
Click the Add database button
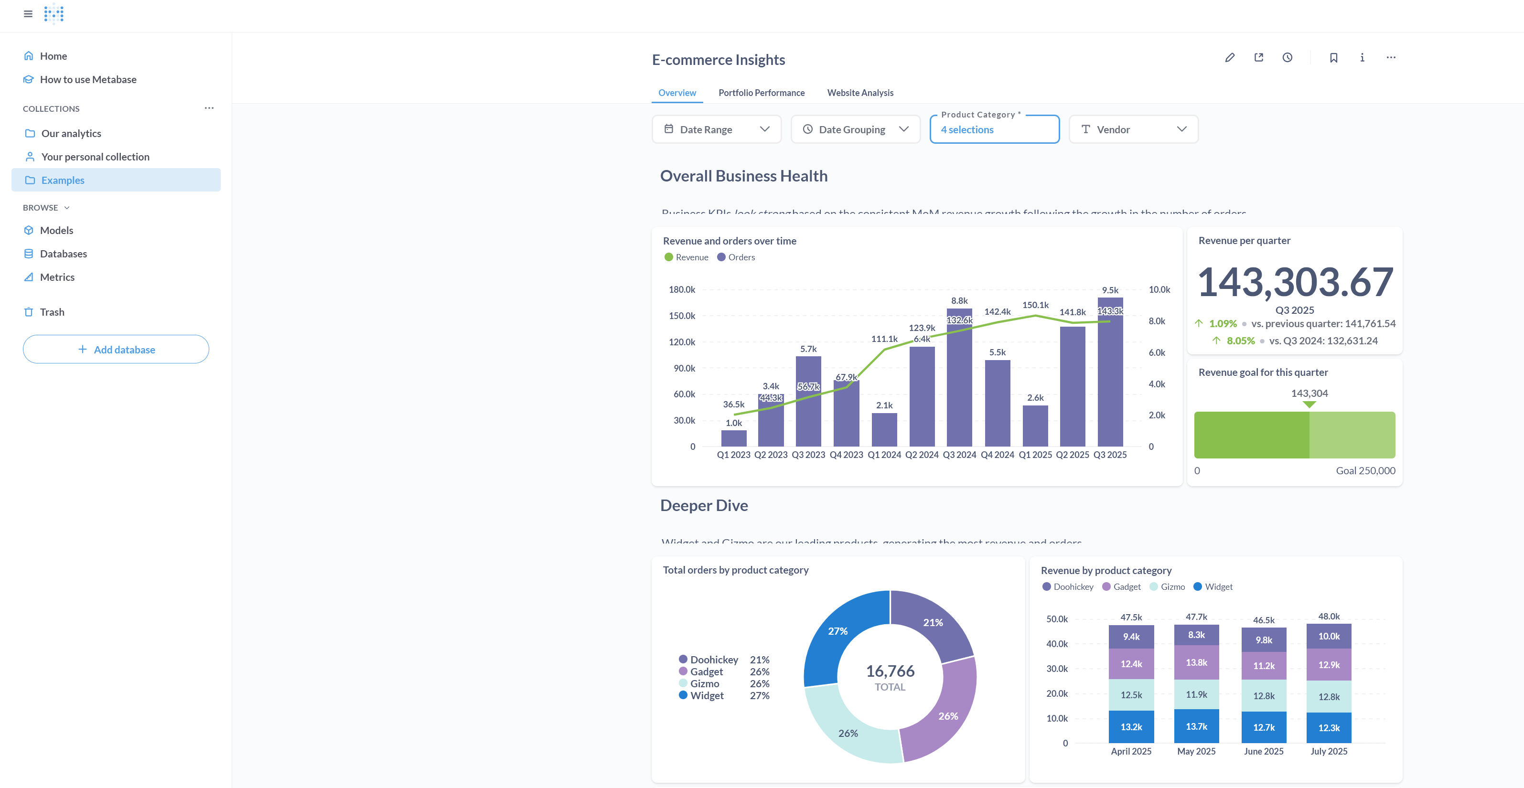pos(116,349)
